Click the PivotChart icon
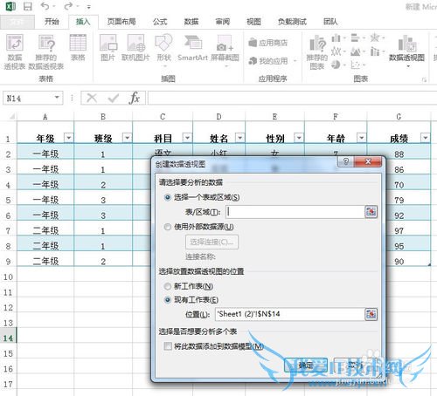This screenshot has height=396, width=437. (407, 44)
